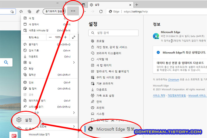Viewport: 207px width, 138px height.
Task: Expand 기타 도구 submenu arrow
Action: pyautogui.click(x=74, y=113)
